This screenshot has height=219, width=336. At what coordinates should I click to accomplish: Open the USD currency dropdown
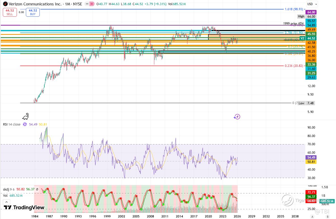click(312, 4)
